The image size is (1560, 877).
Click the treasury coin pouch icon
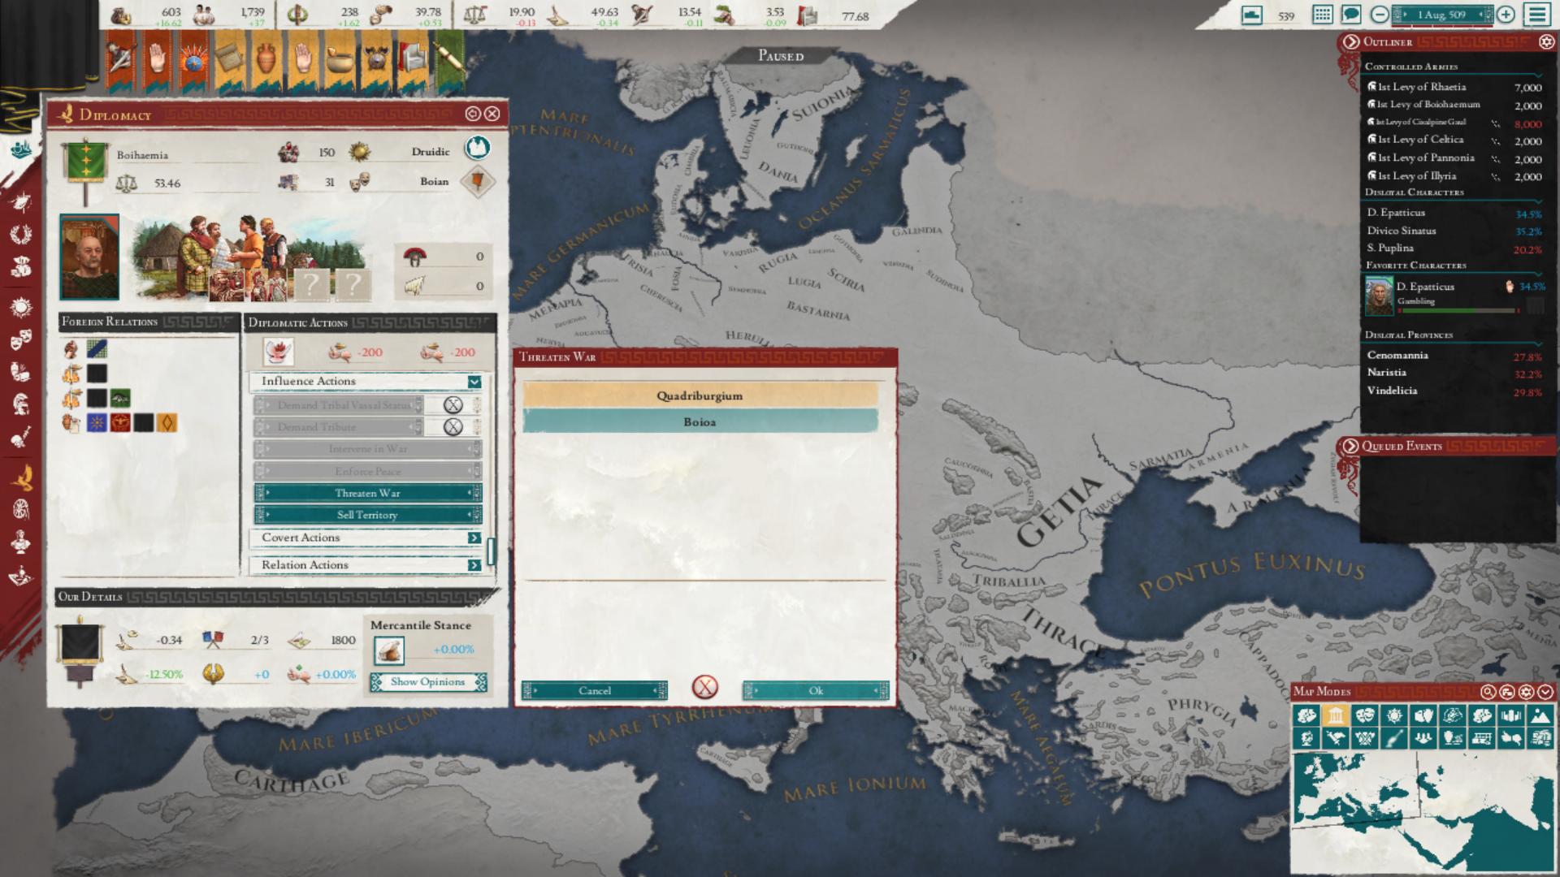tap(122, 15)
